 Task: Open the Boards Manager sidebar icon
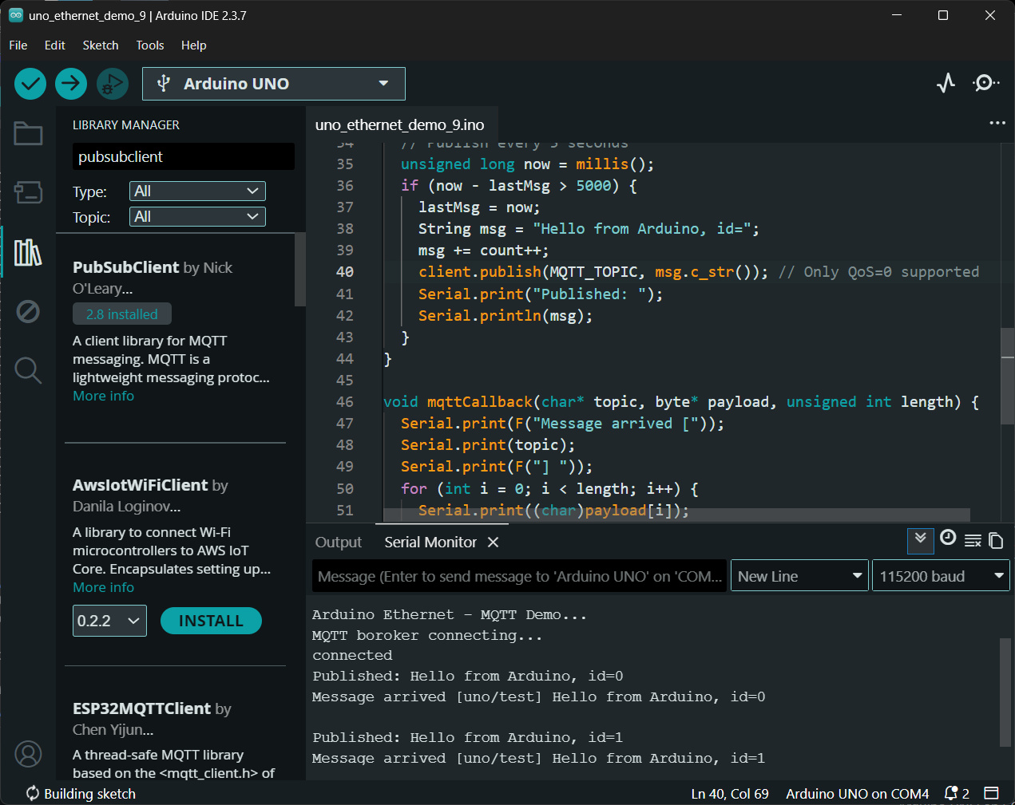pos(28,192)
